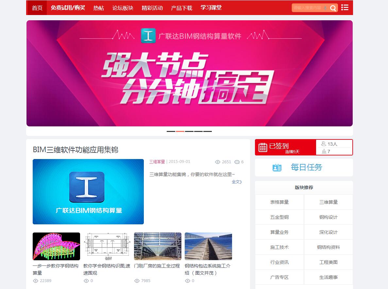Viewport: 388px width, 289px height.
Task: Open the steel drawing blueprint thumbnail
Action: (x=107, y=246)
